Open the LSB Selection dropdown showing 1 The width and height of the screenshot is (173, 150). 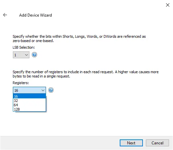coord(21,55)
